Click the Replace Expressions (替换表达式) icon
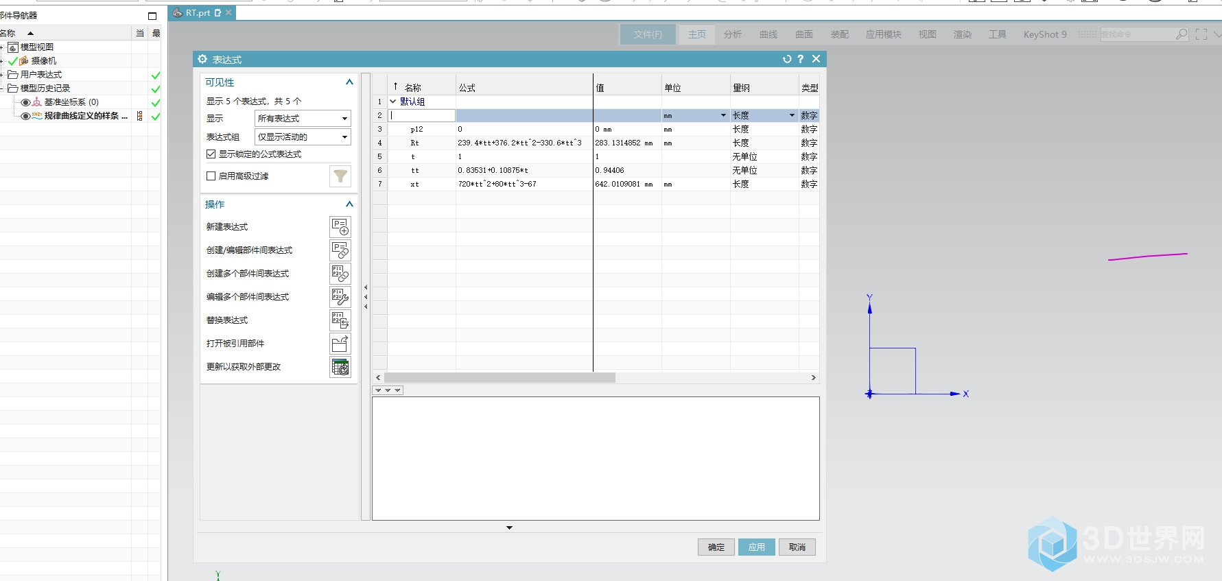Viewport: 1222px width, 581px height. click(x=340, y=320)
